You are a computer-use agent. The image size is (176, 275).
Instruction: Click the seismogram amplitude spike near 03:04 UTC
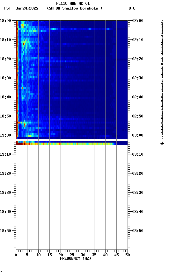(x=162, y=143)
